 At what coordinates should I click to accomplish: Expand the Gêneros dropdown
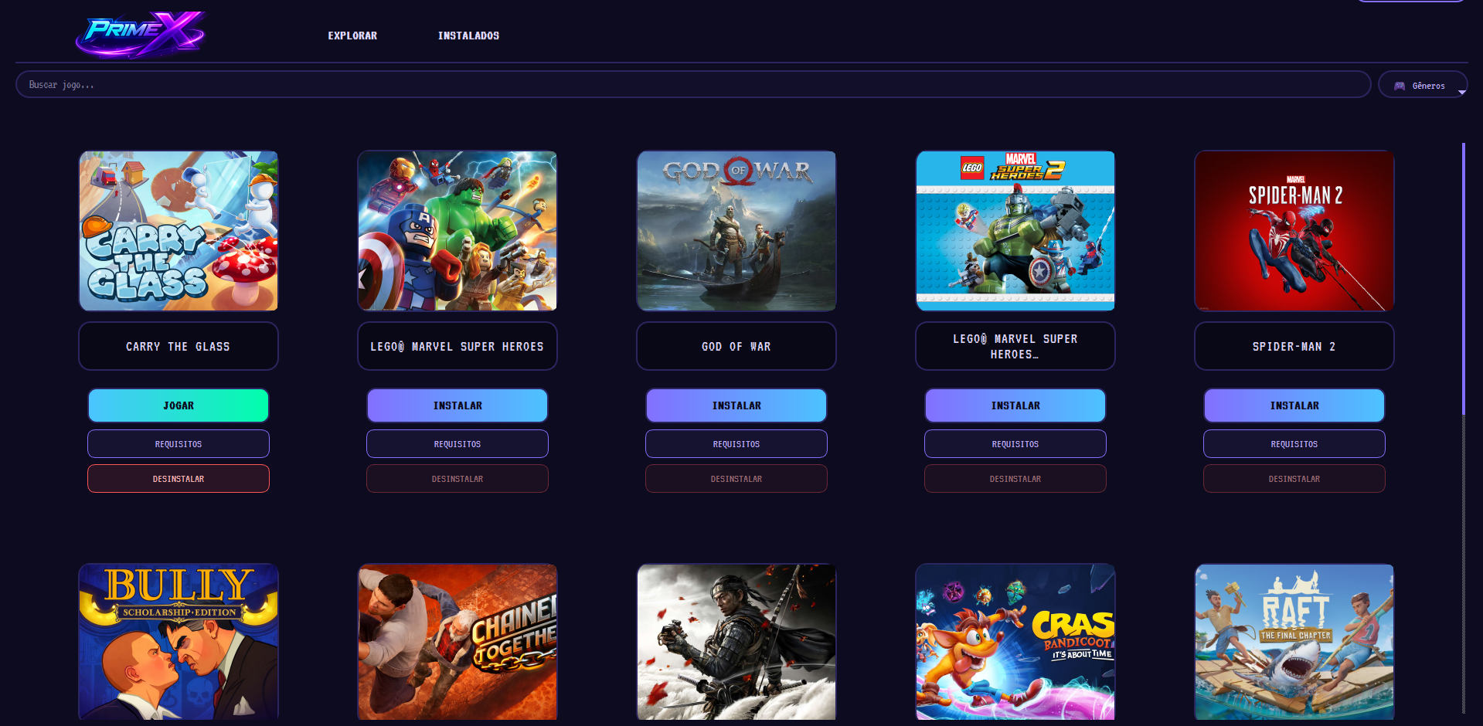(x=1423, y=85)
